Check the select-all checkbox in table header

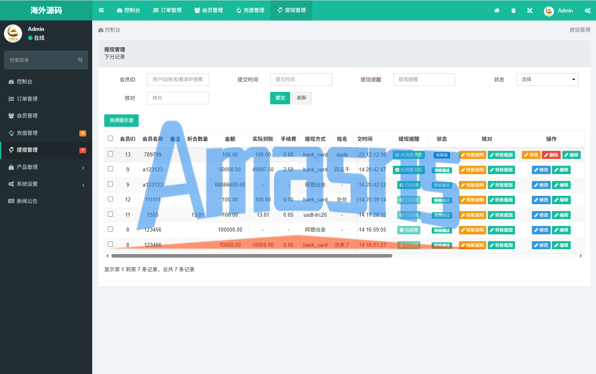111,138
